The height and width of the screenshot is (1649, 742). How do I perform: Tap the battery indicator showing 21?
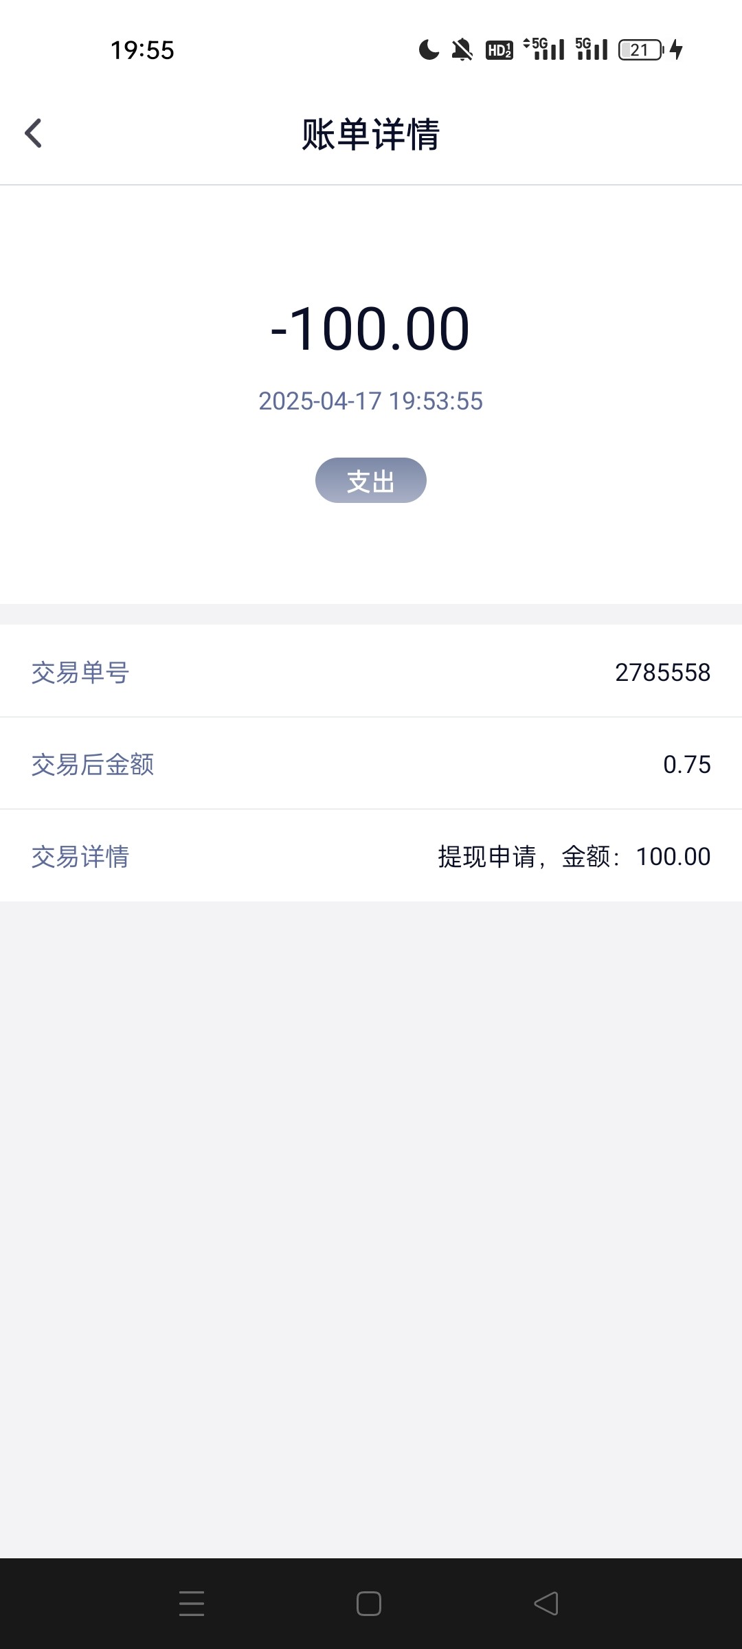(640, 49)
